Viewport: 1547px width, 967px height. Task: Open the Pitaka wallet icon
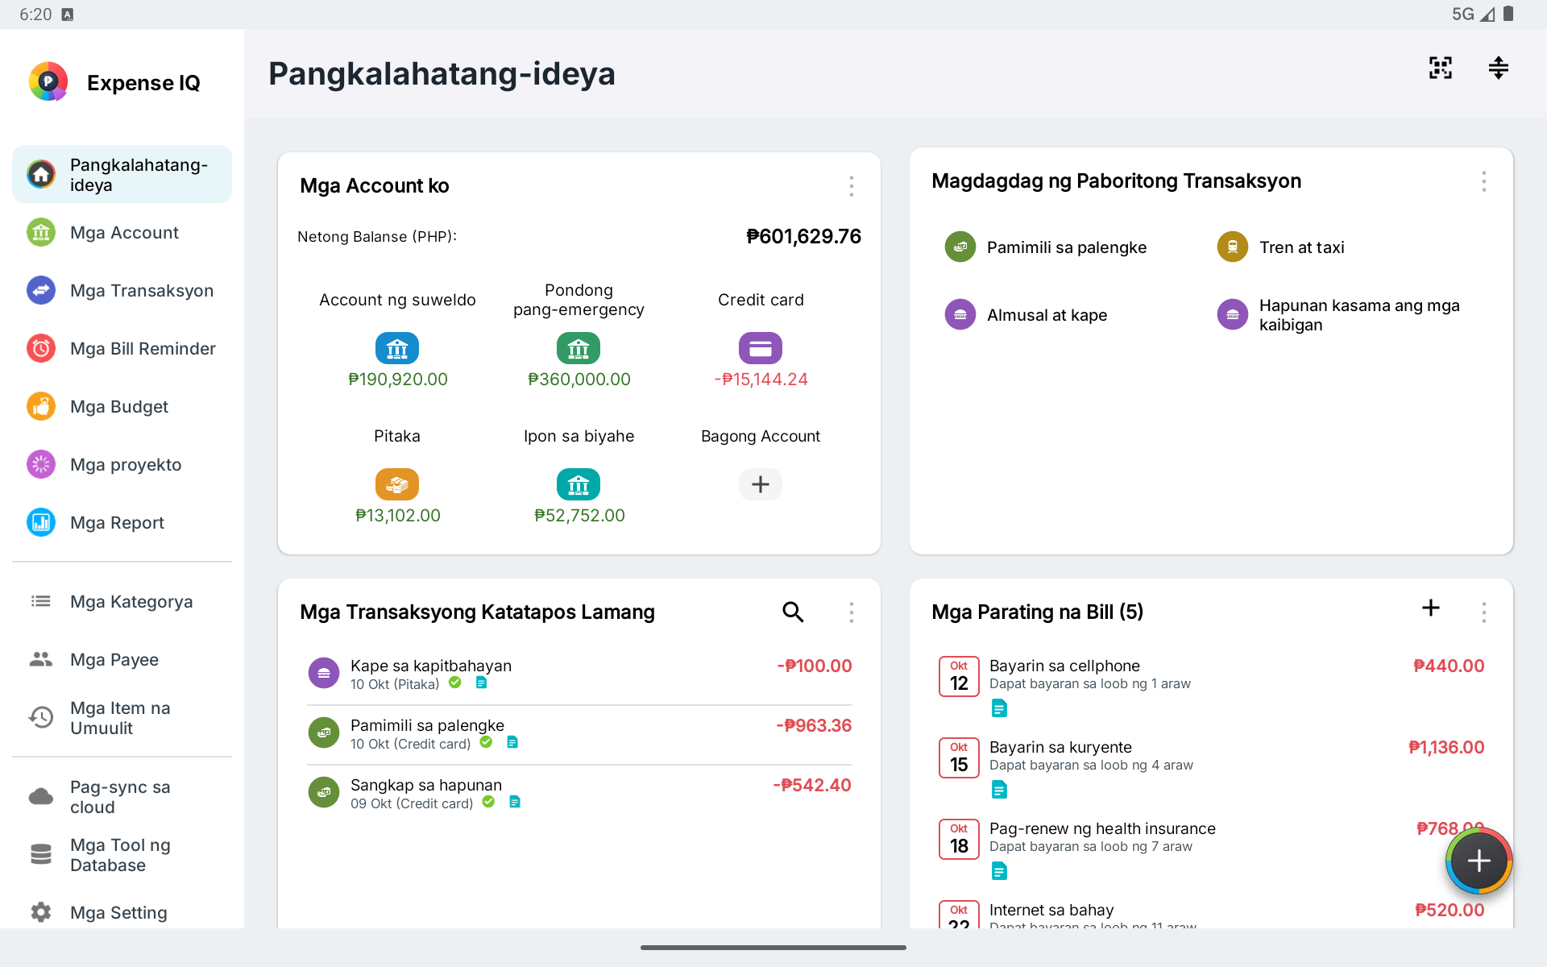coord(397,484)
